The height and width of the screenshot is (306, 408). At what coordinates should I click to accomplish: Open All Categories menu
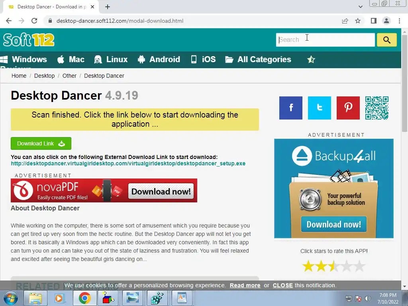pos(258,59)
